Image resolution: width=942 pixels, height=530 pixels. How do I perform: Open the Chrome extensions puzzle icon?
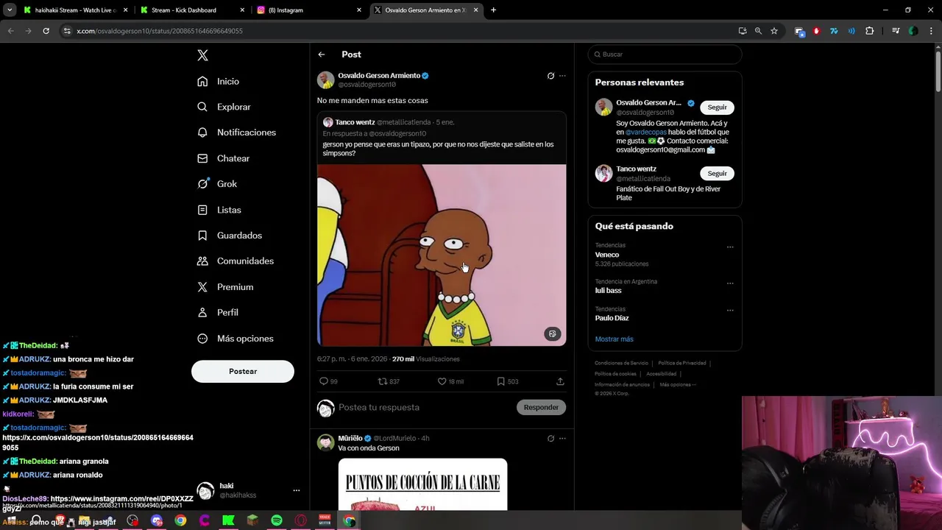coord(870,31)
